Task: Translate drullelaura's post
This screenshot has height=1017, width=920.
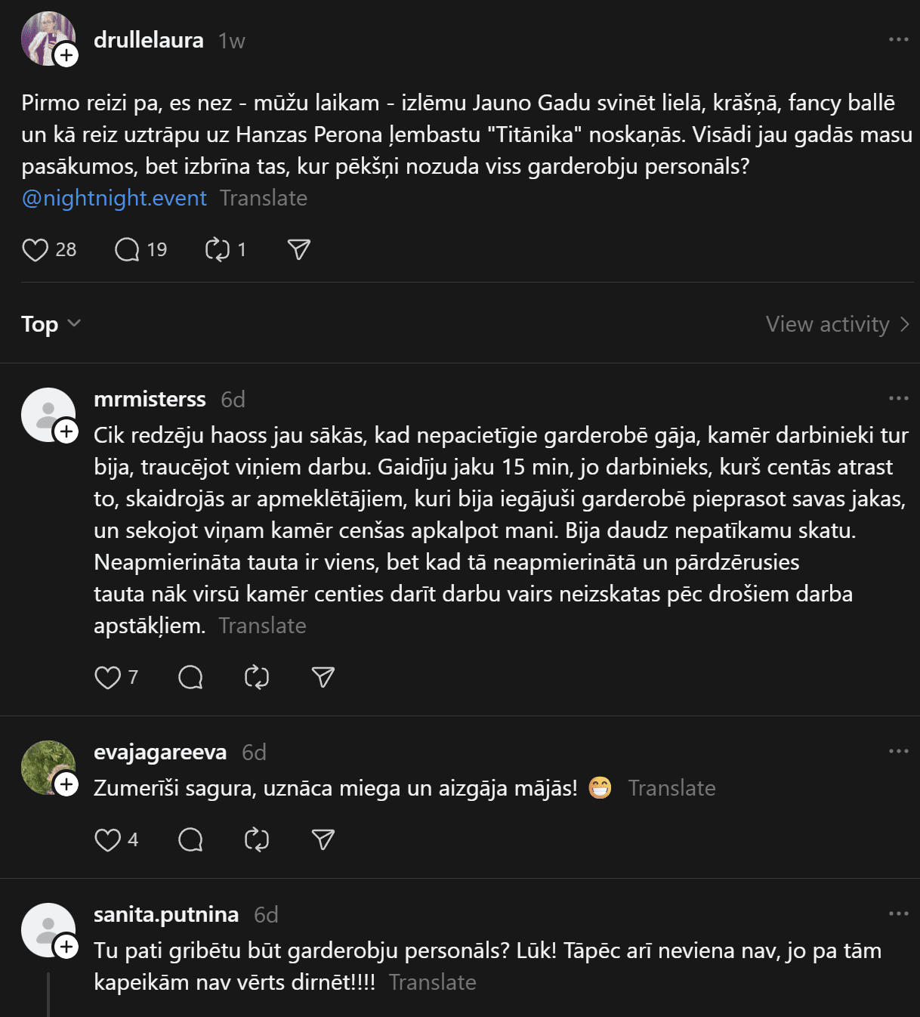Action: click(264, 198)
